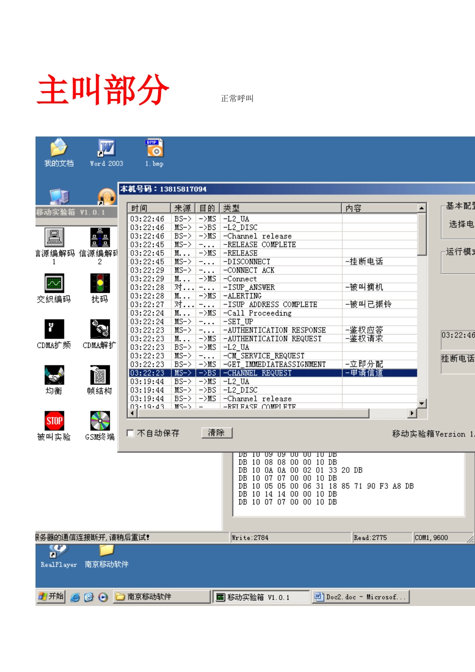Viewport: 475px width, 672px height.
Task: Select the AUTHENTICATION REQUEST row
Action: tap(273, 338)
